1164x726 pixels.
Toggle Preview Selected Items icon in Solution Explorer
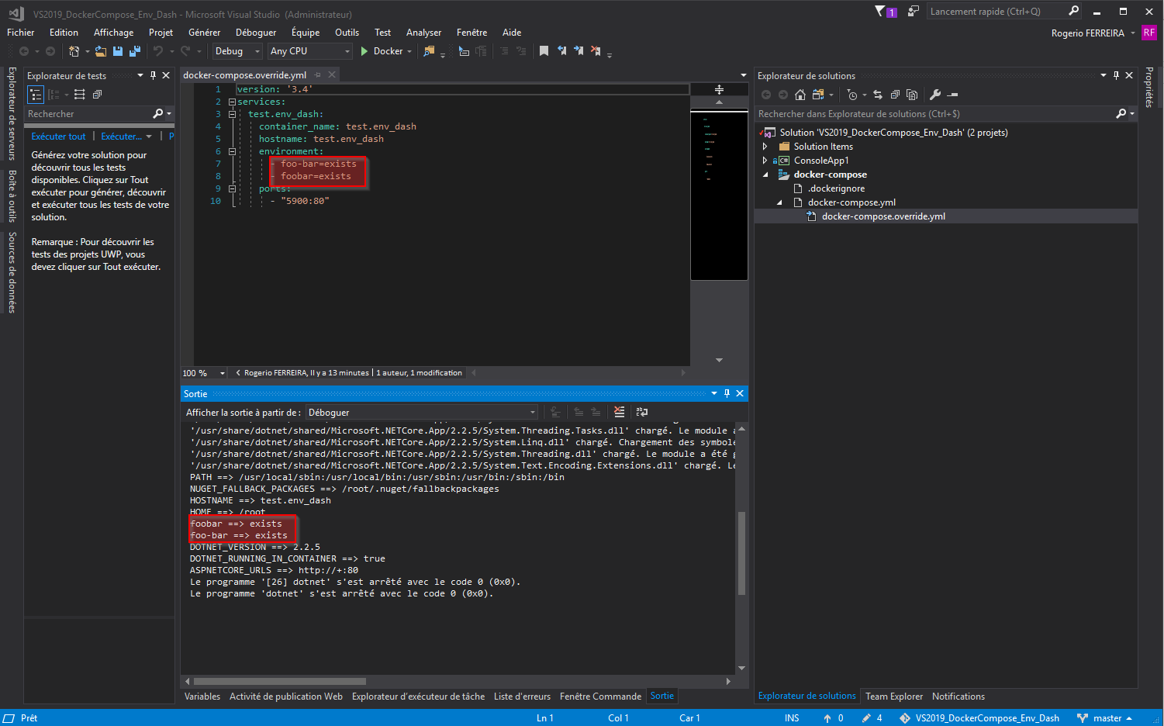953,95
